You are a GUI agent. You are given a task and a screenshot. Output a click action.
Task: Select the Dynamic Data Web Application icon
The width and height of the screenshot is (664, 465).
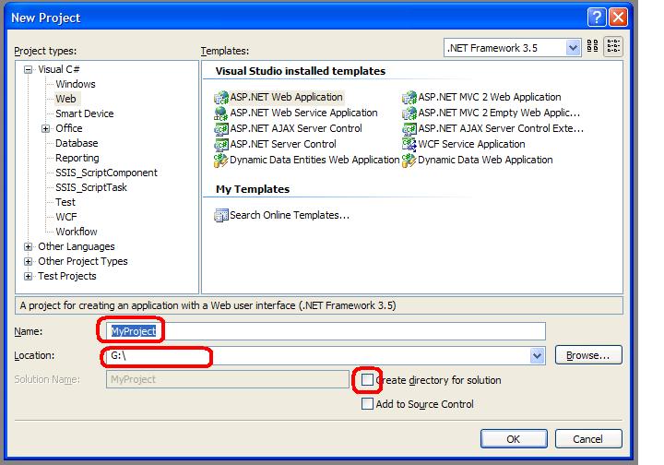(x=409, y=161)
